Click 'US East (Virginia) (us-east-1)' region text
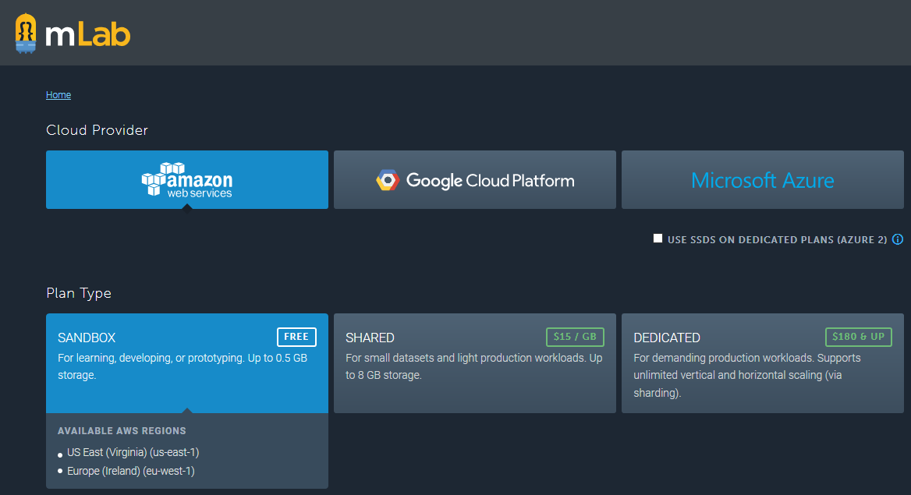This screenshot has height=495, width=911. pyautogui.click(x=133, y=452)
